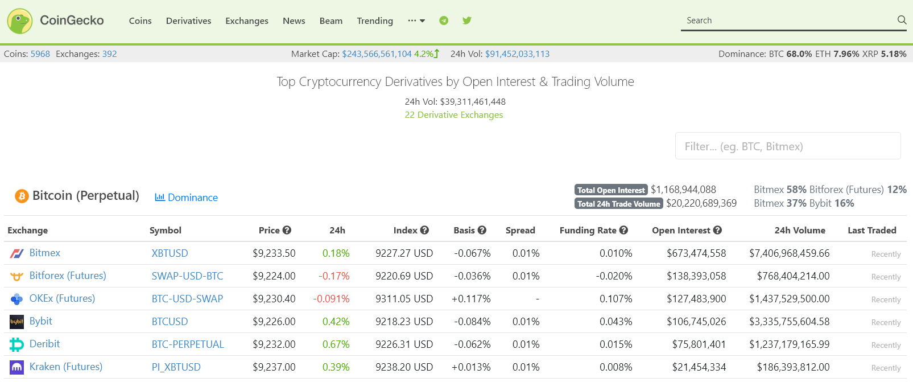913x382 pixels.
Task: Open the BTCUSD symbol link
Action: [x=170, y=322]
